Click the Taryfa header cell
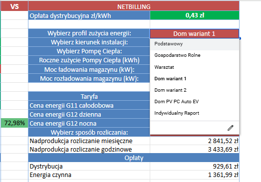This screenshot has height=182, width=261. tap(89, 97)
